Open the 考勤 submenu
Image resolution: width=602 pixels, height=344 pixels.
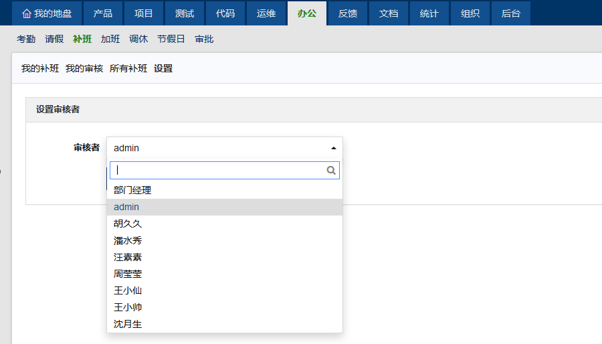pyautogui.click(x=26, y=39)
